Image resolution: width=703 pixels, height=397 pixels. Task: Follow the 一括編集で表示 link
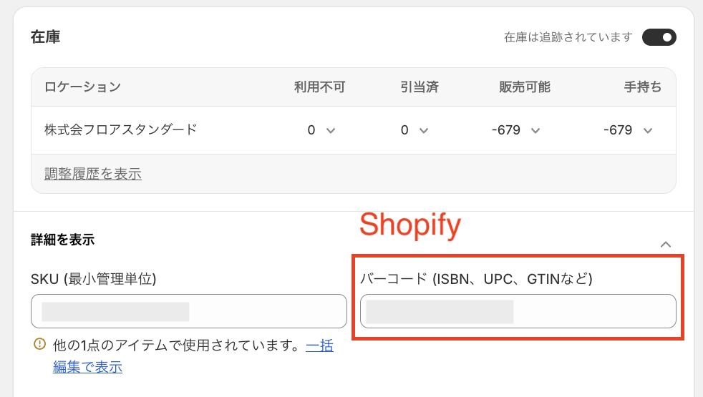tap(87, 368)
